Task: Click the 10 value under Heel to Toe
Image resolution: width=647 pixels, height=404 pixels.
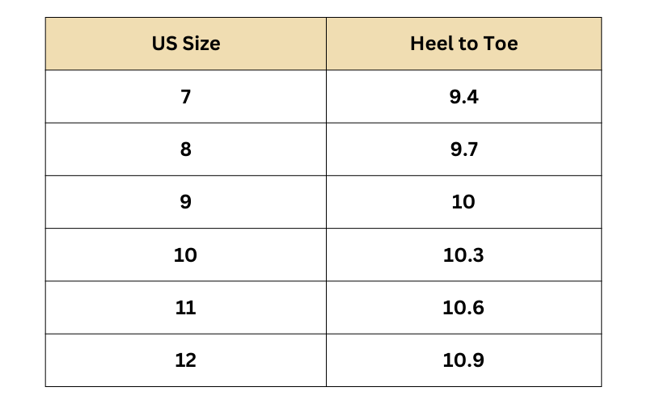Action: pyautogui.click(x=463, y=202)
